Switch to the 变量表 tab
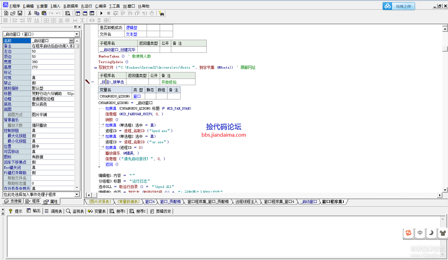448x260 pixels. [x=97, y=211]
